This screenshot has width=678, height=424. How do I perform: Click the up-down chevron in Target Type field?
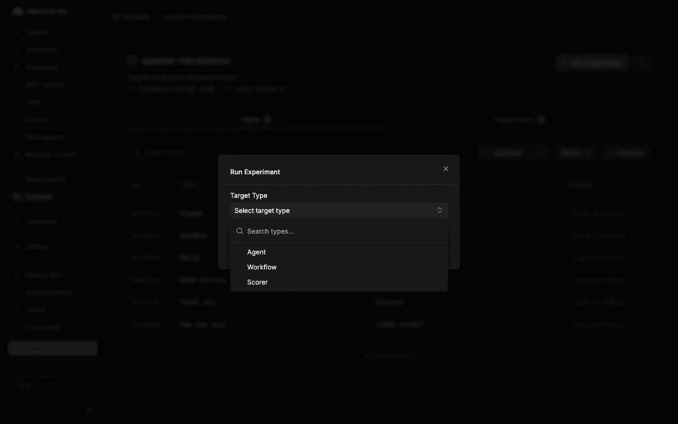pos(439,211)
